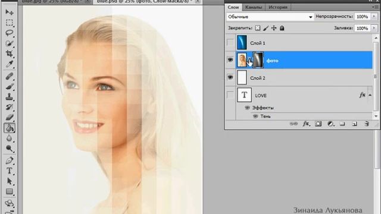Image resolution: width=381 pixels, height=214 pixels.
Task: Select the Move tool
Action: click(10, 12)
